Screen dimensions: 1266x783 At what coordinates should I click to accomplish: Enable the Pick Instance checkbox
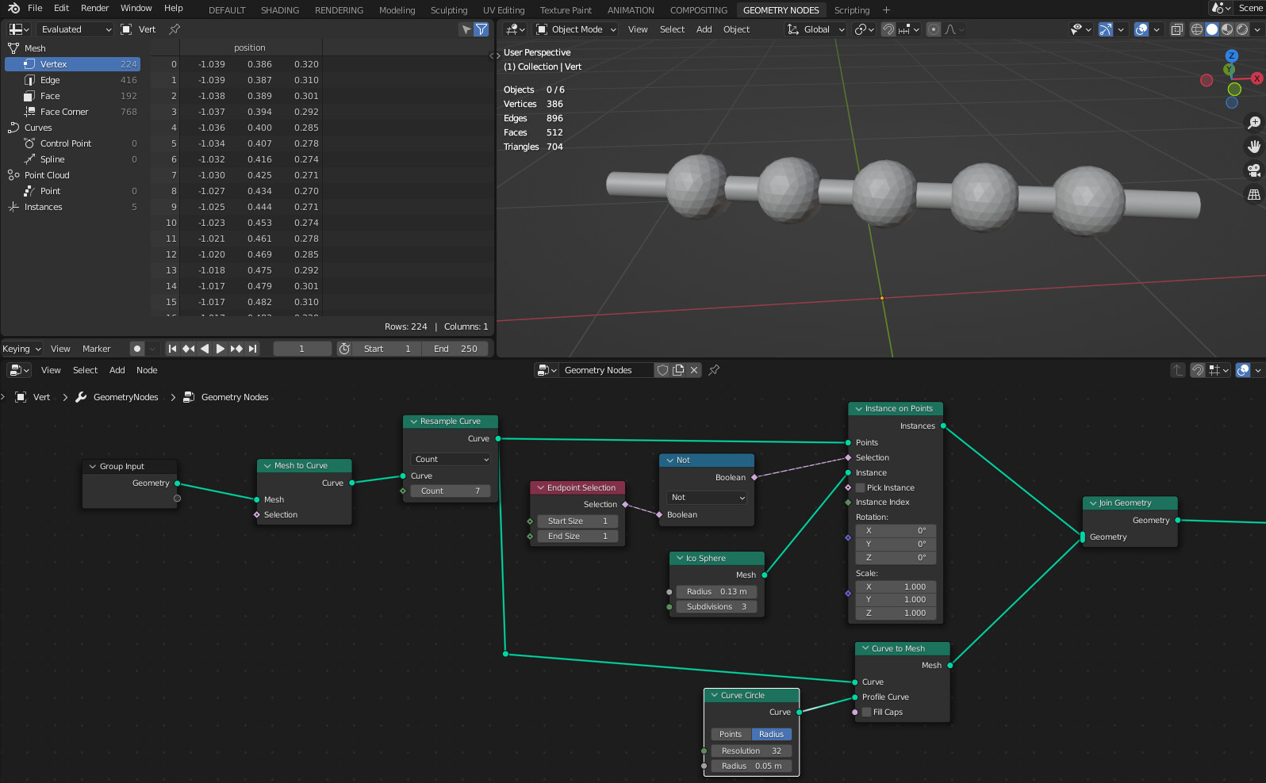tap(861, 488)
